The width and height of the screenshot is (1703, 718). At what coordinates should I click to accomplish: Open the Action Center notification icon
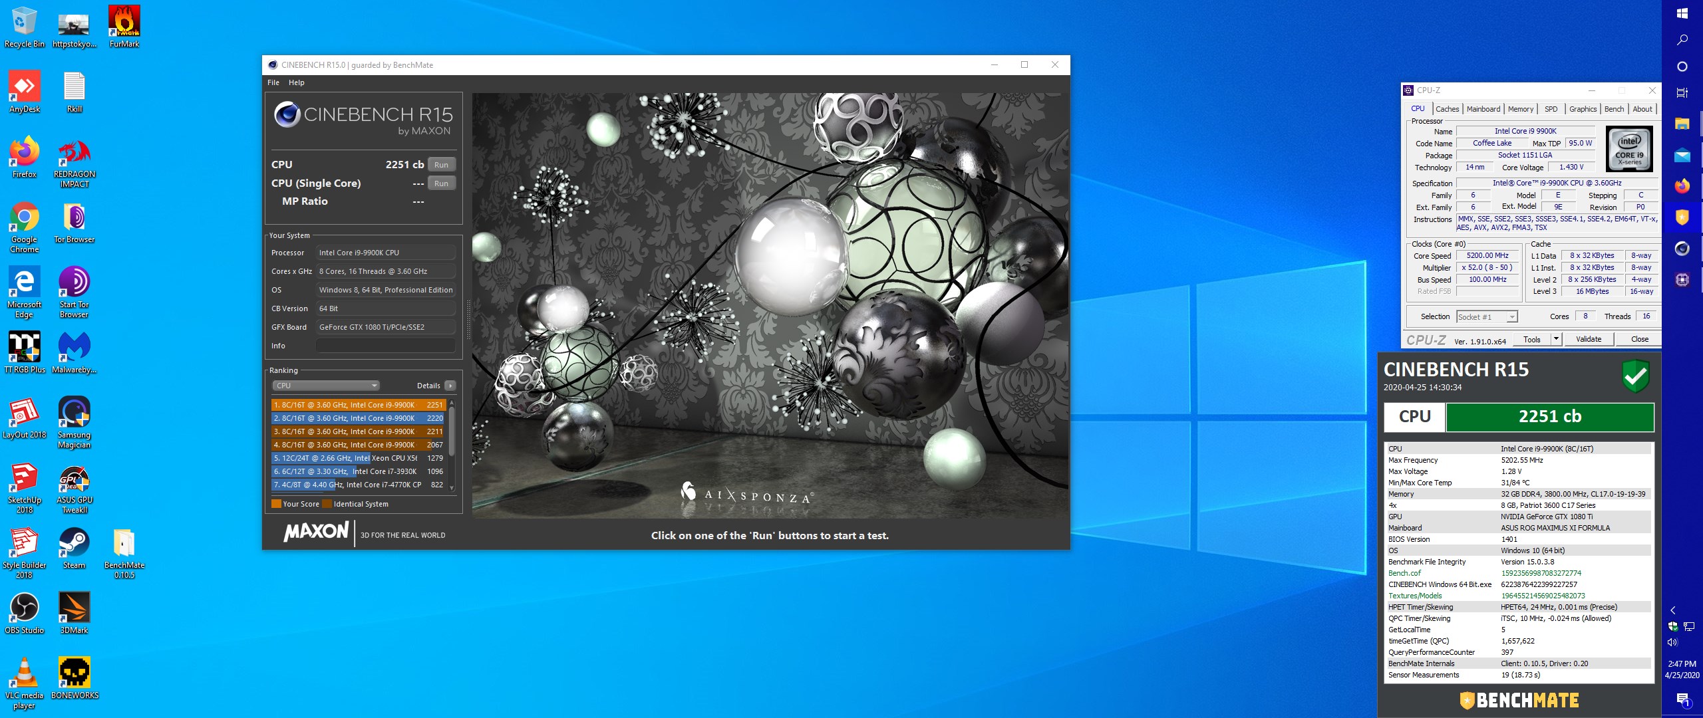point(1682,699)
